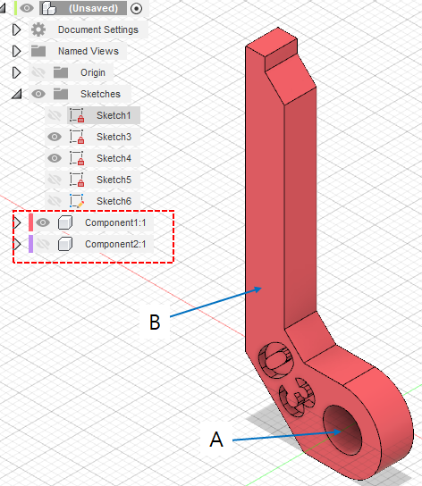Expand the Origin folder
422x486 pixels.
coord(16,72)
